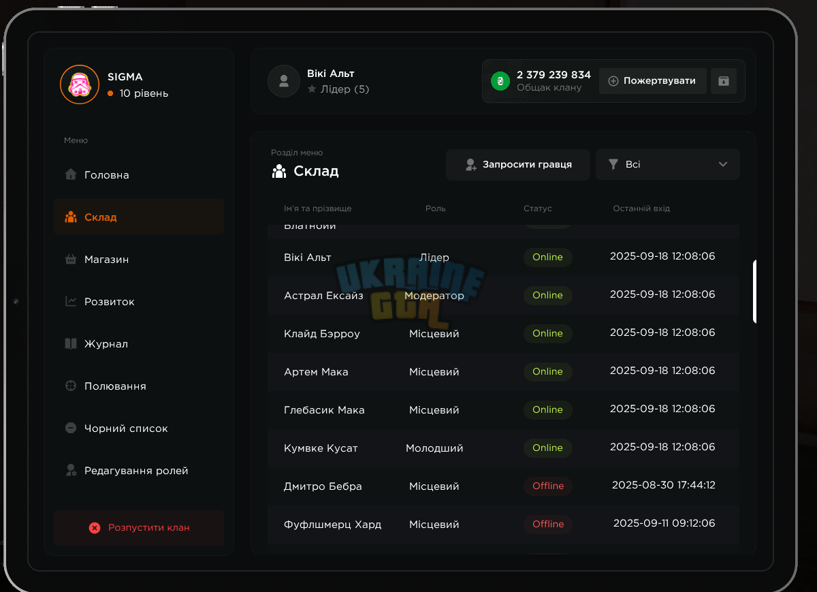Open the Журнал section
The height and width of the screenshot is (592, 817).
[139, 343]
